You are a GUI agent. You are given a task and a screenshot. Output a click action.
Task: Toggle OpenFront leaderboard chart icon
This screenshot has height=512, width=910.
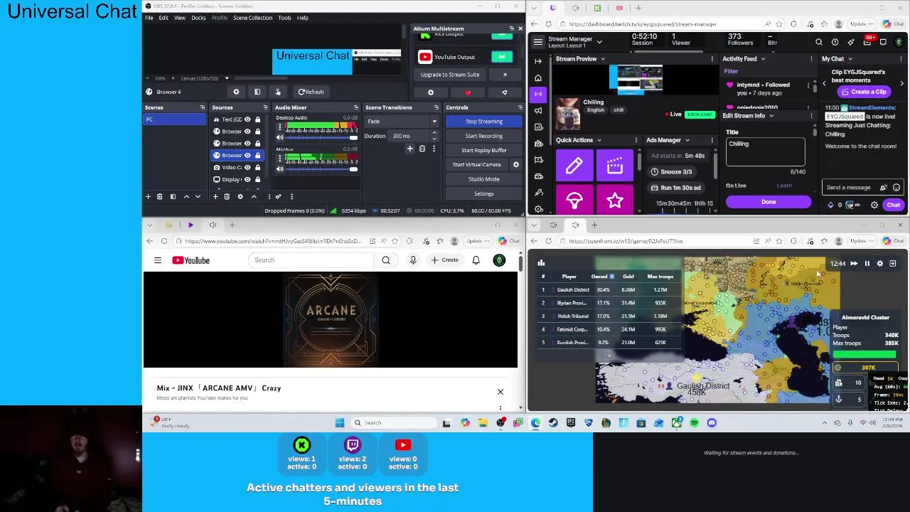541,263
